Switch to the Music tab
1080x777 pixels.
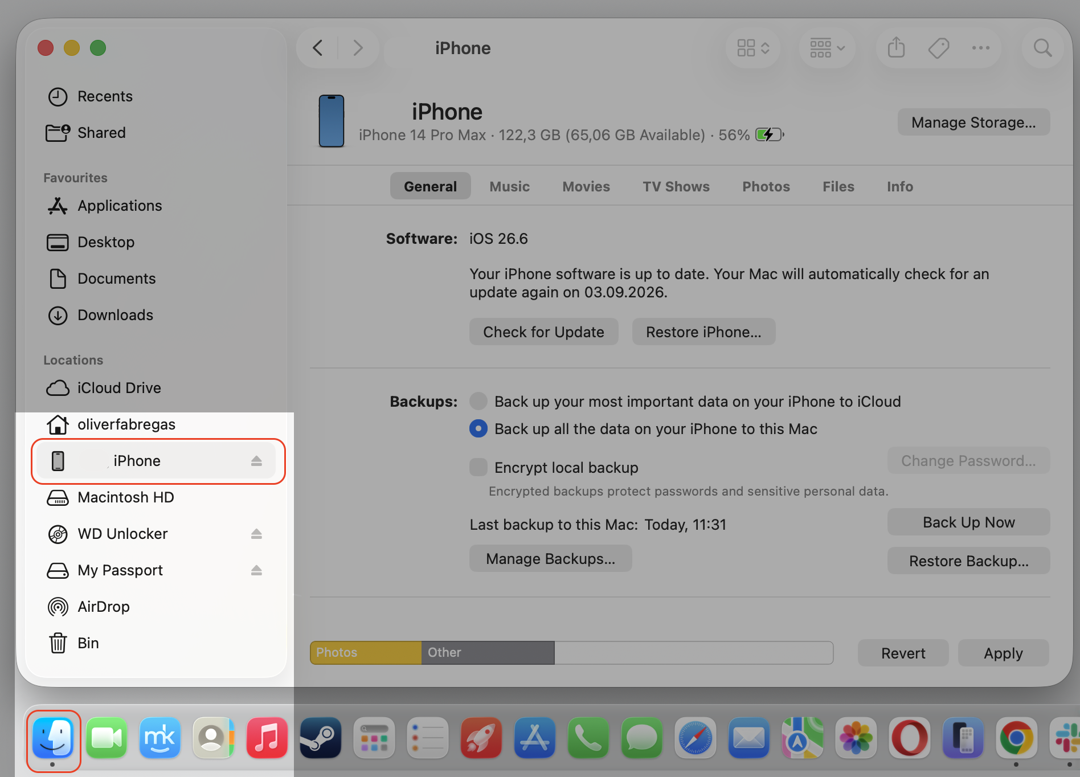[509, 186]
